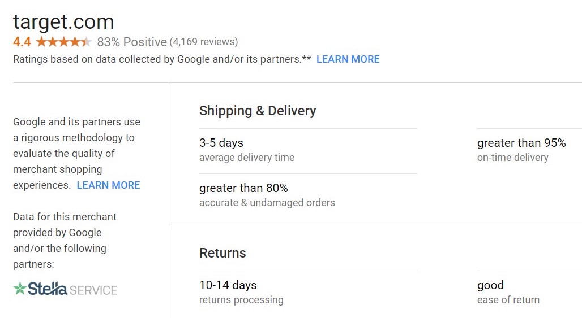Screen dimensions: 582x318
Task: Click the average delivery time label
Action: pyautogui.click(x=247, y=158)
